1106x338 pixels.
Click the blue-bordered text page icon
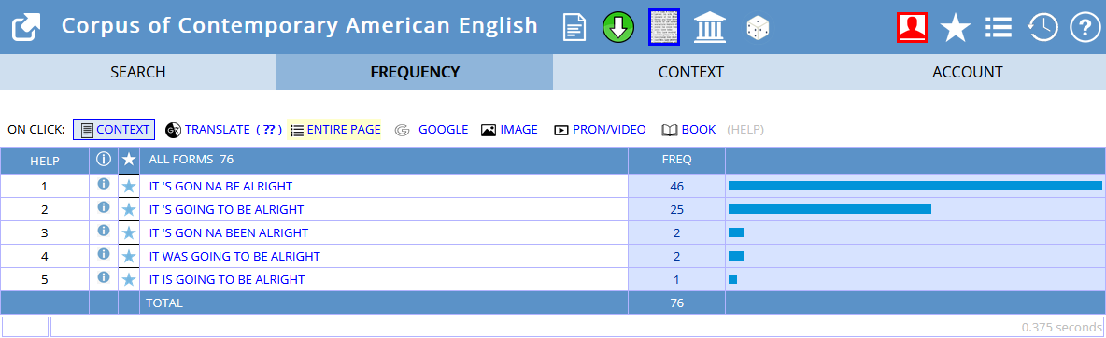[664, 27]
